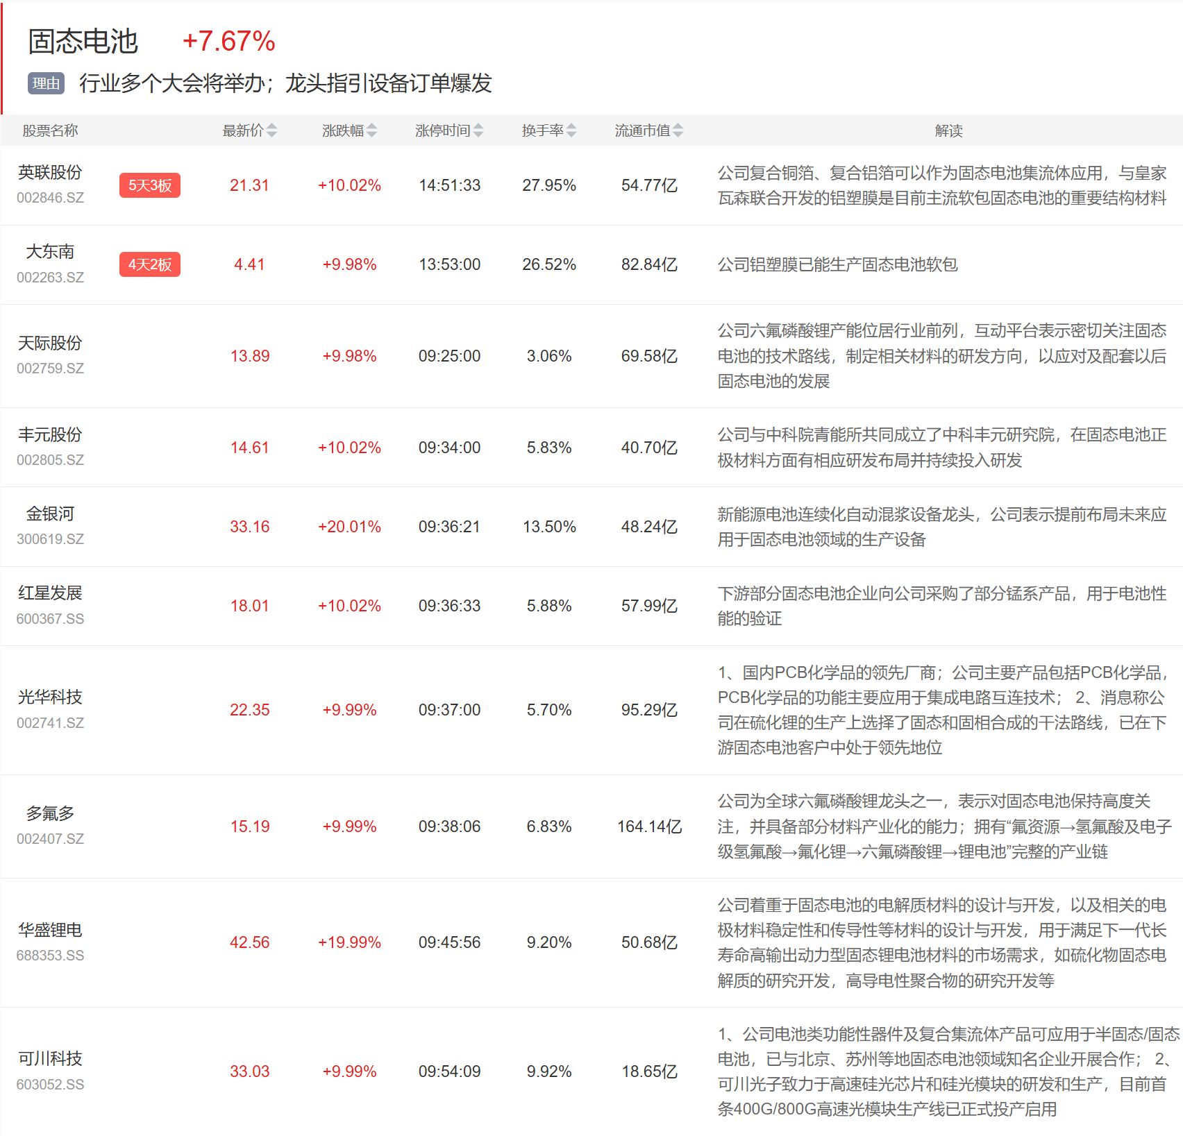Open 多氟多 stock entry
Image resolution: width=1183 pixels, height=1136 pixels.
click(x=50, y=813)
